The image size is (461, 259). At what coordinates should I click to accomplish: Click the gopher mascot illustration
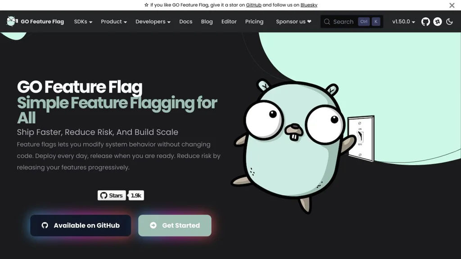click(x=294, y=145)
